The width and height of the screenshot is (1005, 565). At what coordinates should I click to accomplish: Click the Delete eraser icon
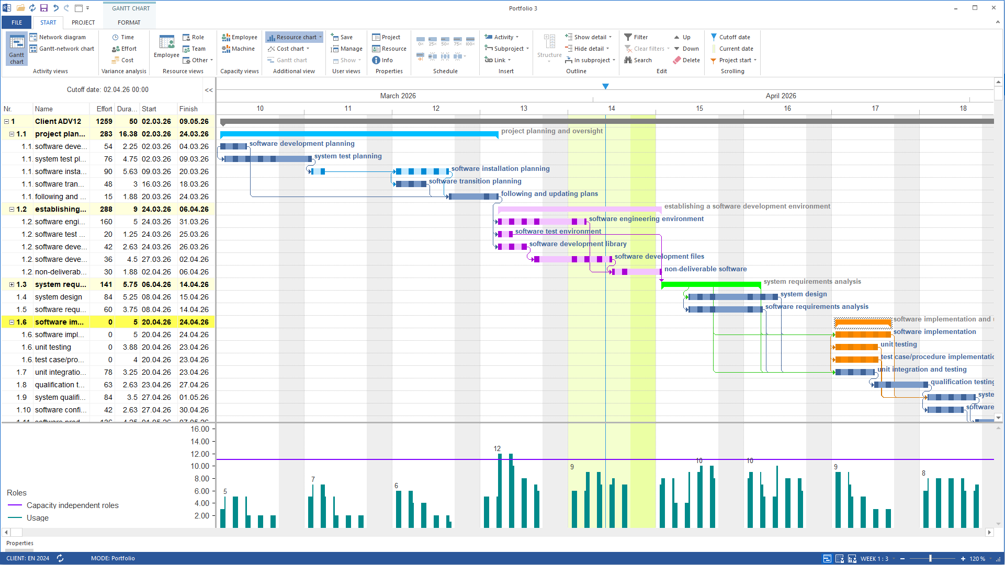677,60
